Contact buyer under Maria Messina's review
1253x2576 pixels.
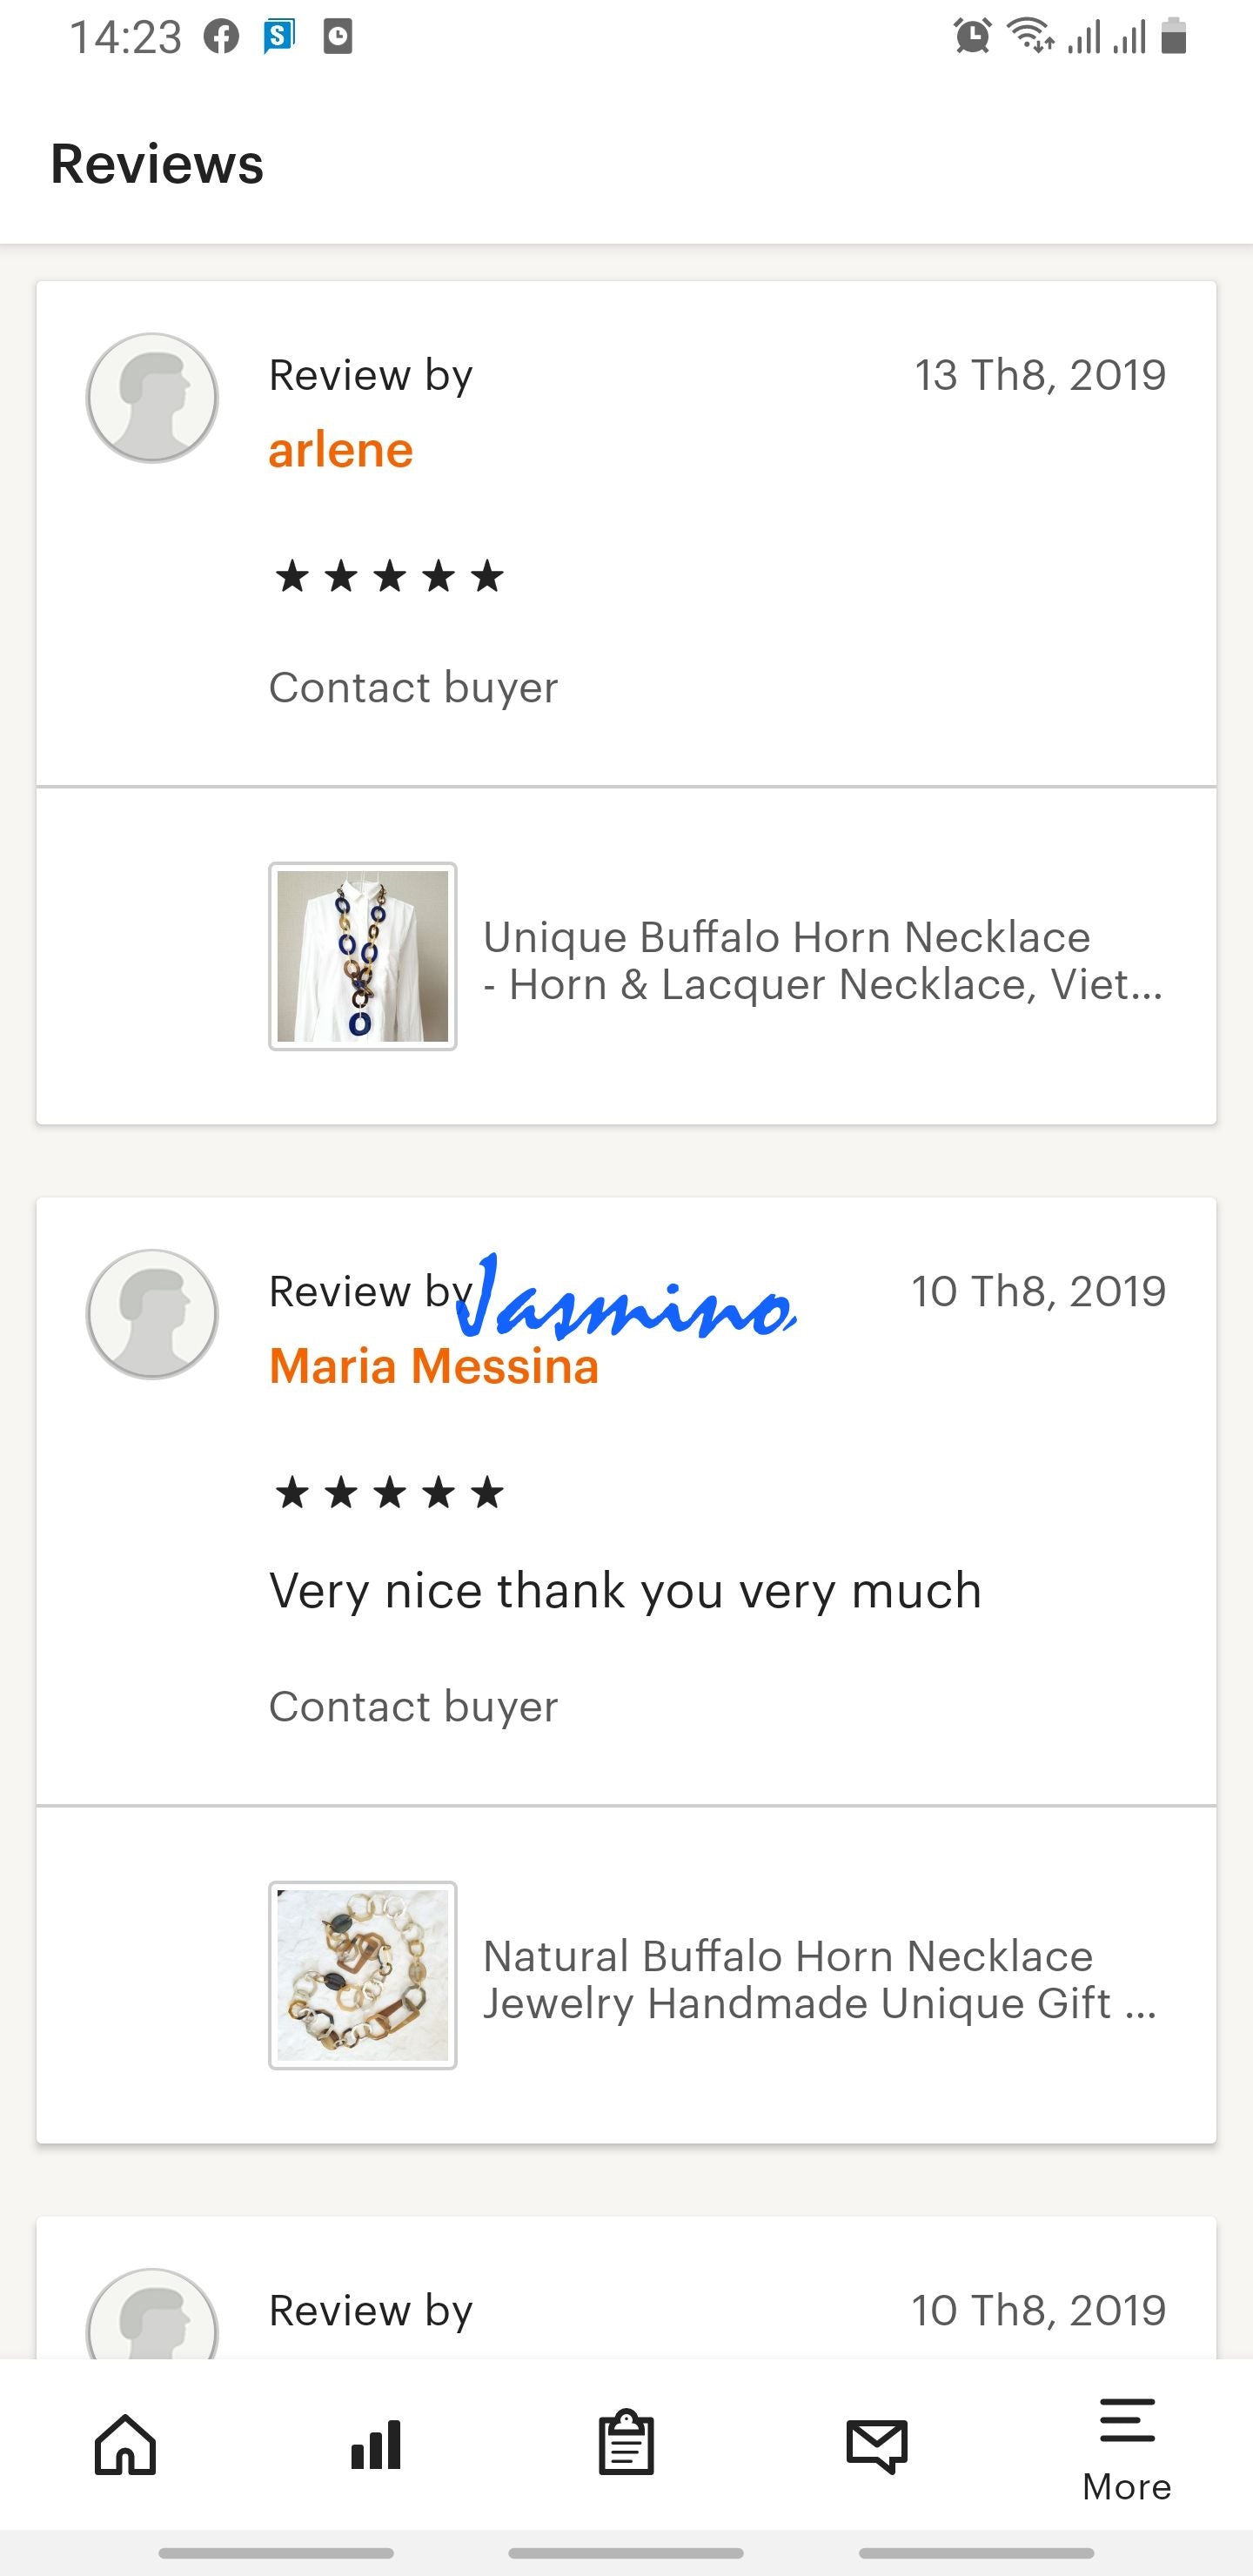click(x=413, y=1707)
